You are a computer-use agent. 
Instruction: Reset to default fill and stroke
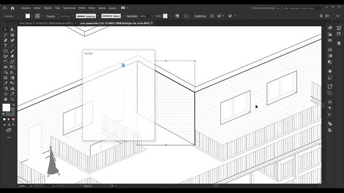click(4, 114)
